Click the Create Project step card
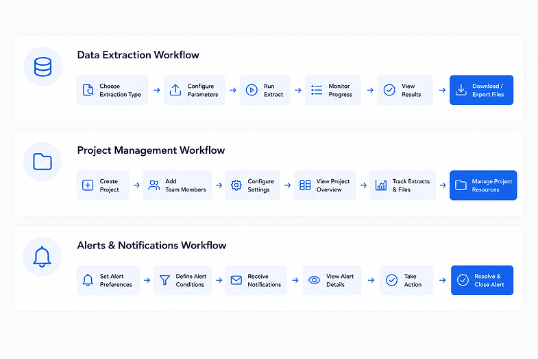The height and width of the screenshot is (359, 538). (x=103, y=185)
